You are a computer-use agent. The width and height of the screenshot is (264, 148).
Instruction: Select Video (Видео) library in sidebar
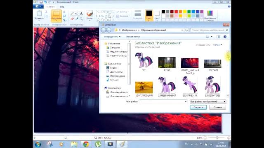(x=113, y=68)
